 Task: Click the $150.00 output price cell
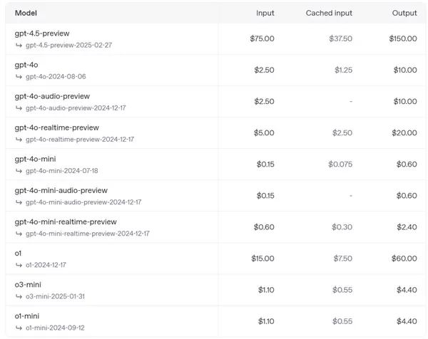point(402,38)
